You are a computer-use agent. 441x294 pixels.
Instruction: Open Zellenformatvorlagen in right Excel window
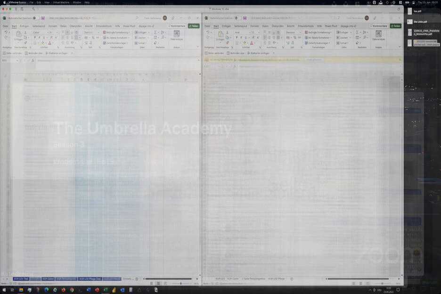tap(318, 43)
